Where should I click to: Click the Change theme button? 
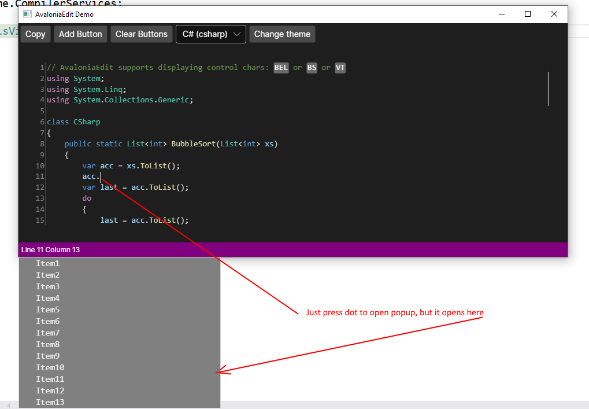coord(282,34)
